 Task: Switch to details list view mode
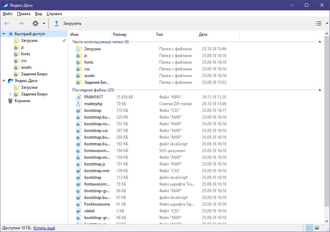(x=309, y=228)
